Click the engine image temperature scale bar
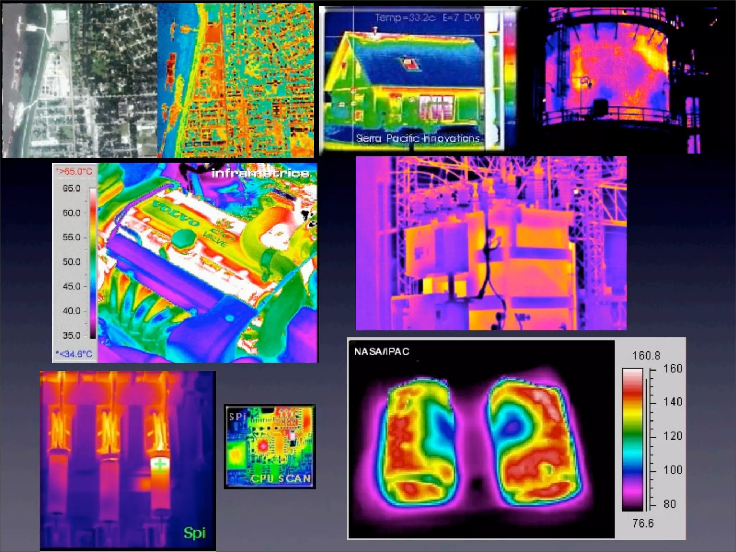This screenshot has width=736, height=552. point(93,263)
